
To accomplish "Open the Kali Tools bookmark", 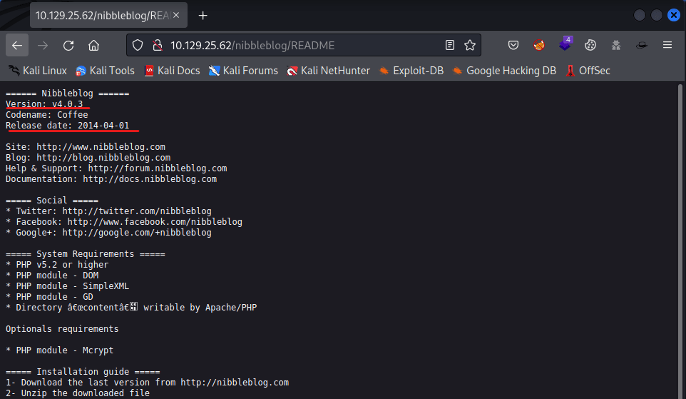I will (x=105, y=71).
